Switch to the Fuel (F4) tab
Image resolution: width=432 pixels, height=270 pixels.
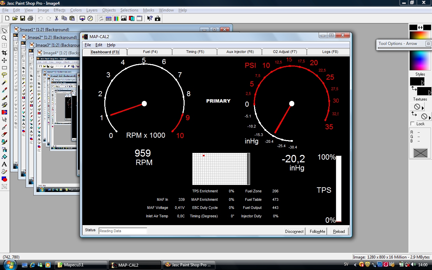(x=150, y=52)
